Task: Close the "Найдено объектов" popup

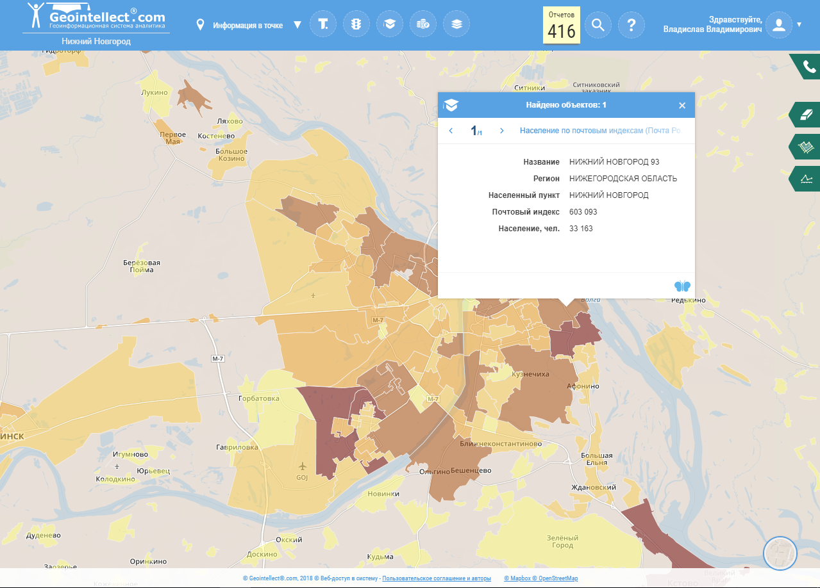Action: tap(682, 106)
